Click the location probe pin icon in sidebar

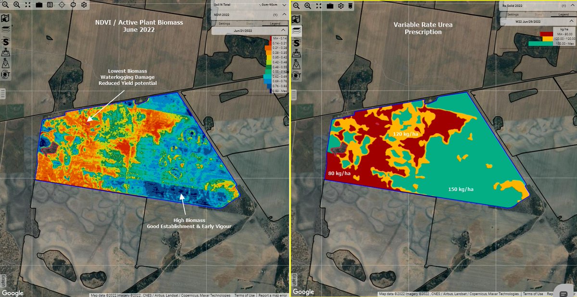tap(5, 64)
